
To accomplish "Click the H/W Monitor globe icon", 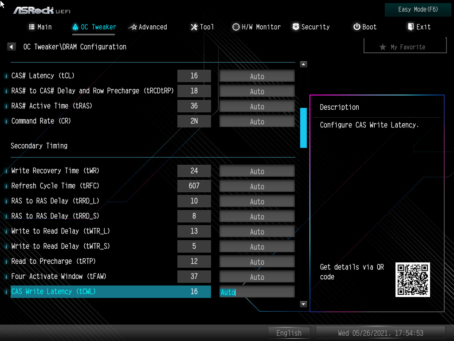I will [x=236, y=27].
